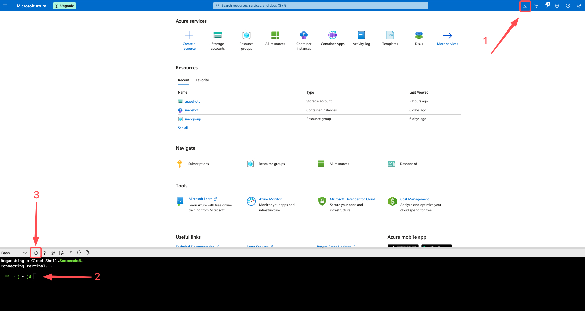The width and height of the screenshot is (585, 311).
Task: Open the Cloud Shell settings gear
Action: 53,253
